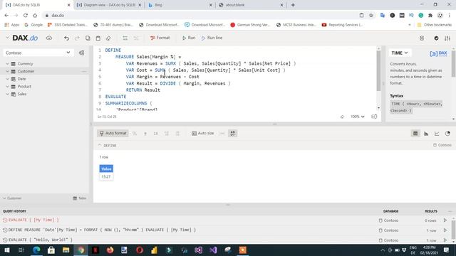This screenshot has width=456, height=256.
Task: Open the query history more options
Action: point(450,211)
